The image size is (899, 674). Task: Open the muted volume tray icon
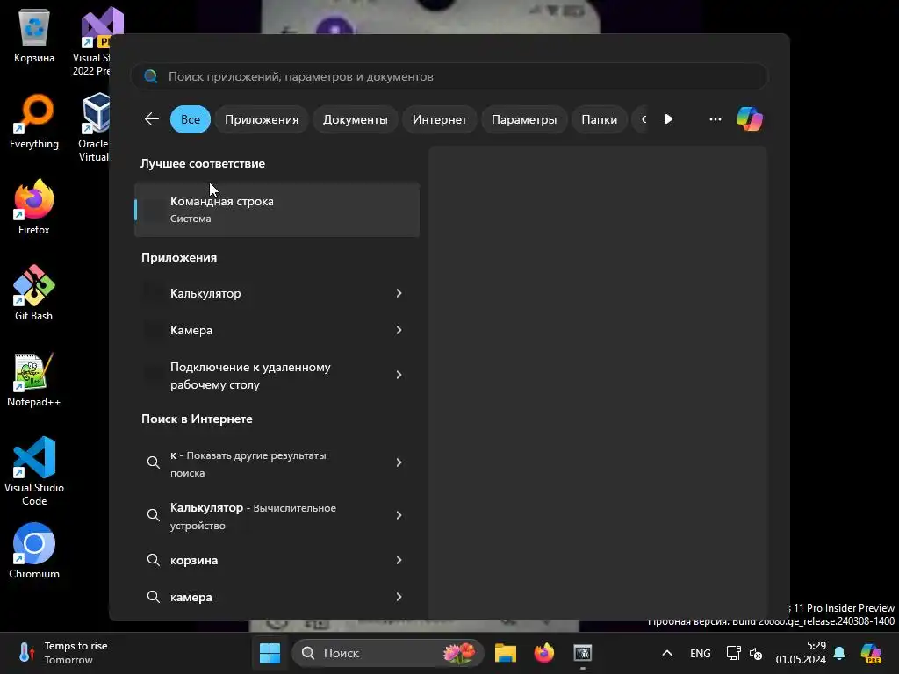click(756, 653)
